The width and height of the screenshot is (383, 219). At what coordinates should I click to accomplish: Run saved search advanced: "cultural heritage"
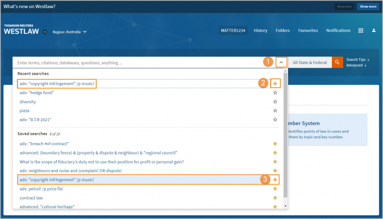(47, 207)
